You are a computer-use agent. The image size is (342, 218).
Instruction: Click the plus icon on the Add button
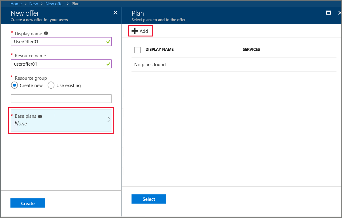tap(135, 31)
